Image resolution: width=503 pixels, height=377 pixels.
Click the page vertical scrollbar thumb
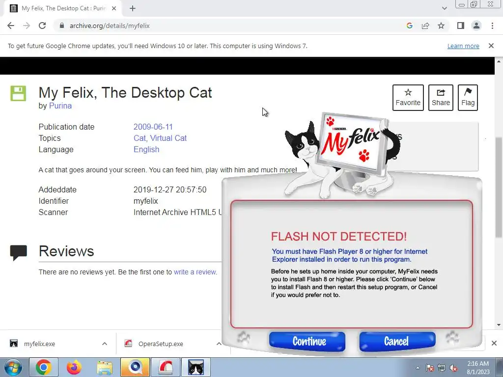click(499, 188)
